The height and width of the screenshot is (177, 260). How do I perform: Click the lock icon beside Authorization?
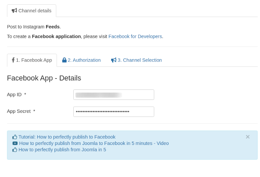64,60
